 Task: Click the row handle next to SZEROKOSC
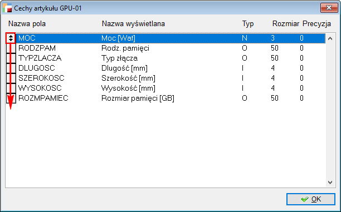(11, 78)
